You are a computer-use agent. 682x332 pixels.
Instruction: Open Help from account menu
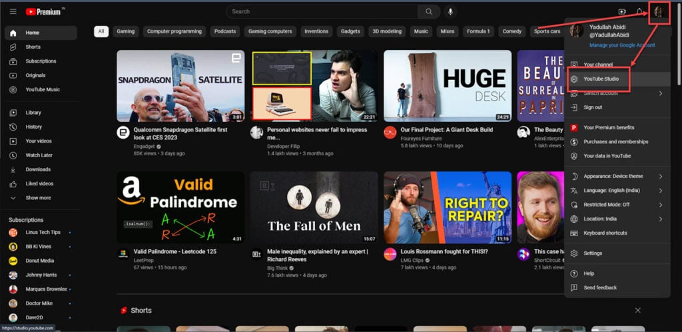[617, 274]
